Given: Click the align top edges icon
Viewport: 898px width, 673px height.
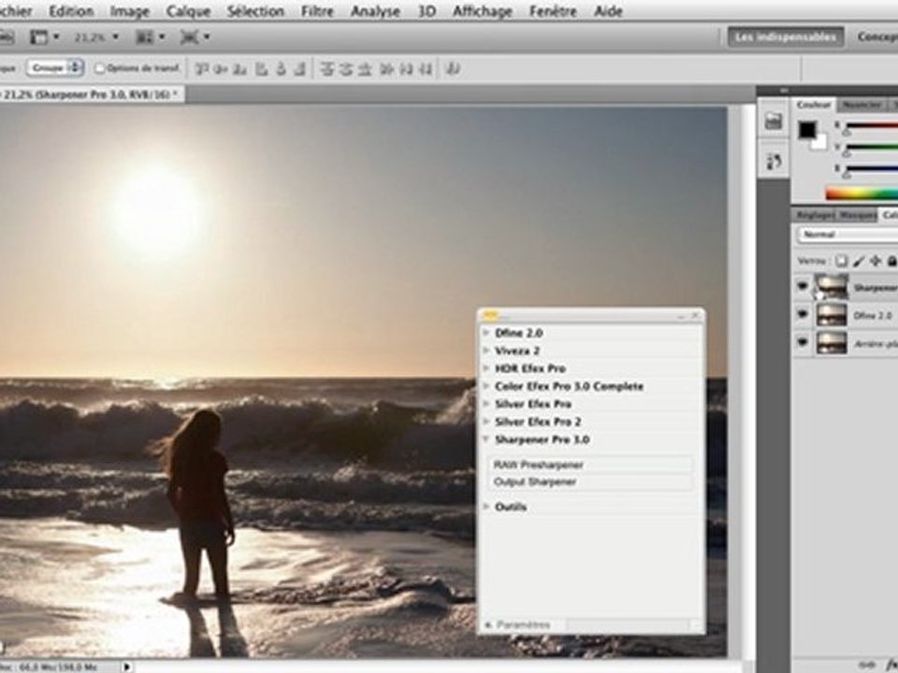Looking at the screenshot, I should (202, 69).
